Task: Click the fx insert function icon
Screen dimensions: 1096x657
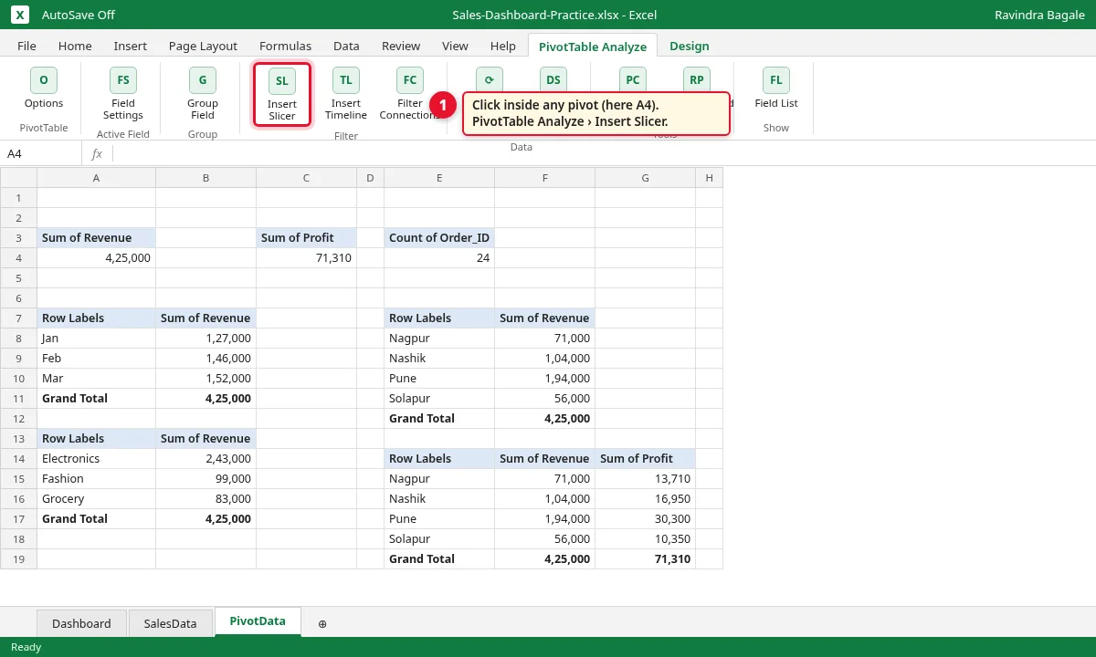Action: 97,154
